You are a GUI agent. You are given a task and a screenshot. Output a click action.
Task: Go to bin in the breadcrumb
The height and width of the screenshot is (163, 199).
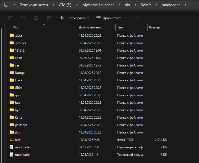(127, 5)
